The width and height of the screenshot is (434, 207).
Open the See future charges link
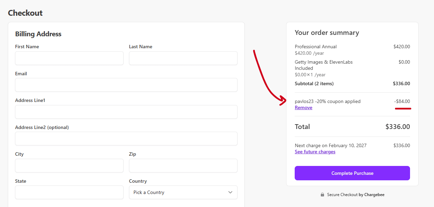click(x=315, y=152)
